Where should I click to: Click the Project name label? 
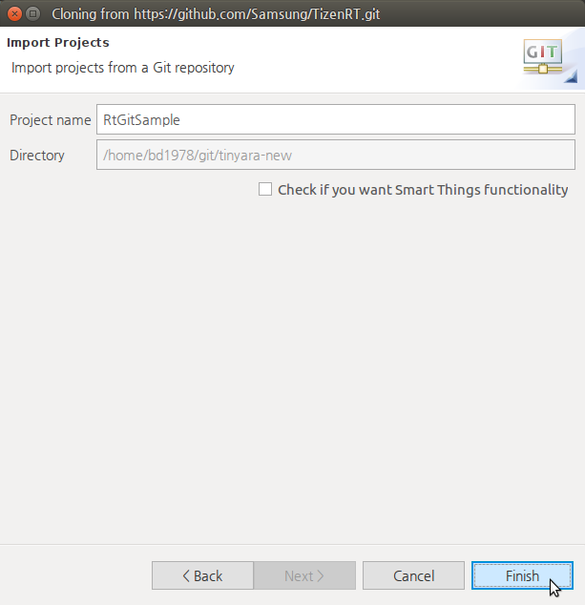coord(50,120)
